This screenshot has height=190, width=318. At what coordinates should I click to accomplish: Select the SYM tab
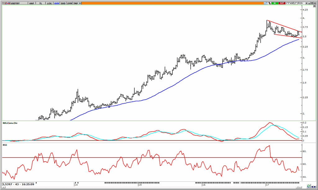click(x=69, y=3)
